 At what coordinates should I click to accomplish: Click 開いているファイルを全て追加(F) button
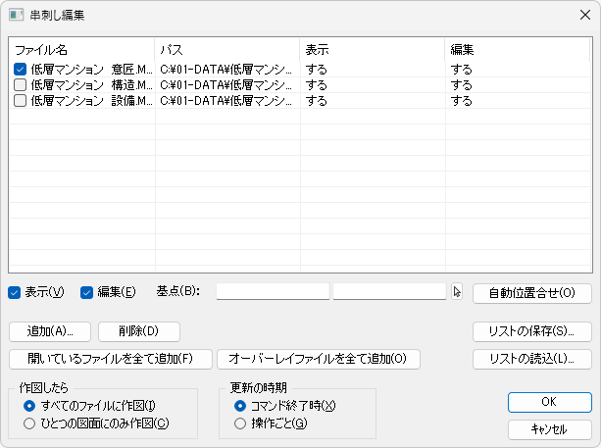tap(111, 359)
